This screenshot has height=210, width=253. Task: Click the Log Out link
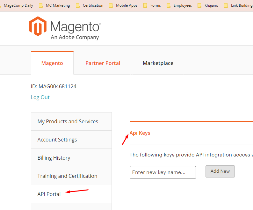pos(40,97)
